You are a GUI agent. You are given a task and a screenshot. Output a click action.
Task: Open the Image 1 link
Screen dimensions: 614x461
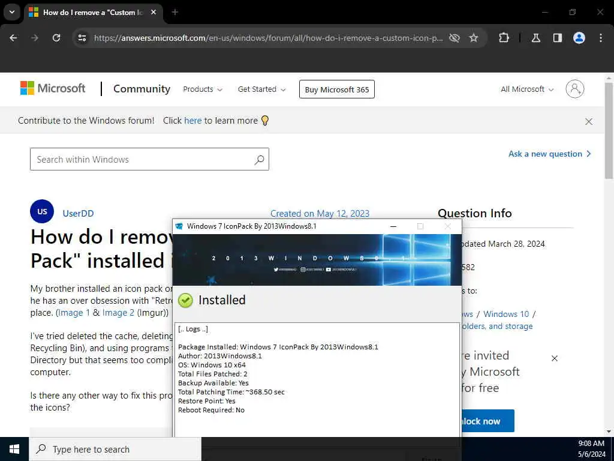[74, 313]
